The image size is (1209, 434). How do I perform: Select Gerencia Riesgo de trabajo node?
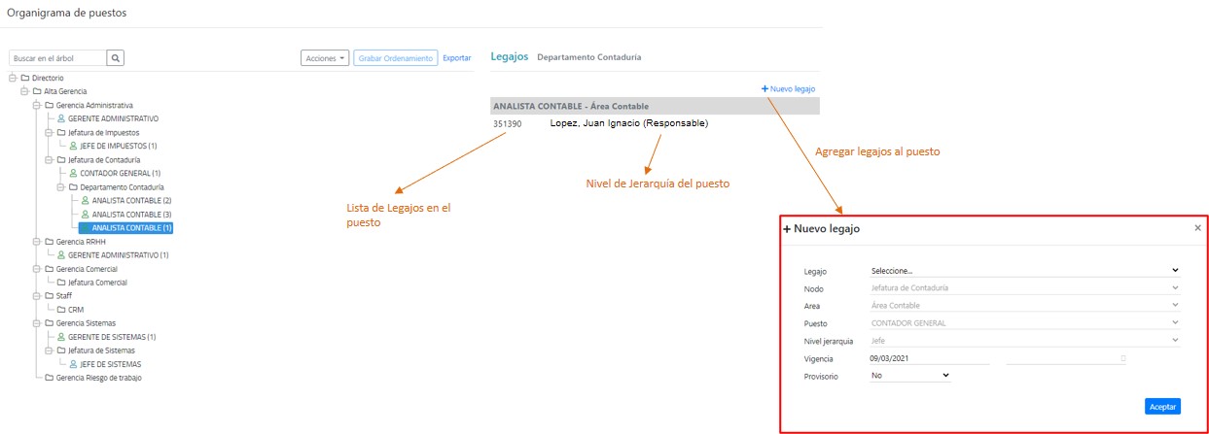98,378
